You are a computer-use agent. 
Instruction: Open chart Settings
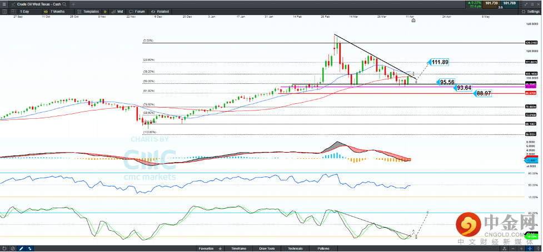click(530, 12)
